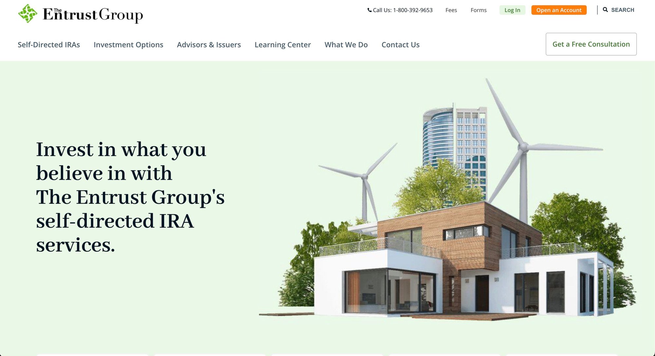Click the hero headline about self-directed IRA

point(130,197)
